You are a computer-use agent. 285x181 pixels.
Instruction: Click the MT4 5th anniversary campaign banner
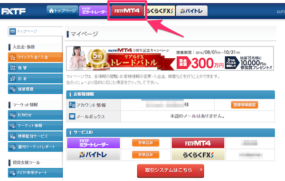[170, 58]
